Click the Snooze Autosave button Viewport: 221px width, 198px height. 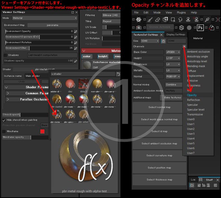click(x=160, y=27)
